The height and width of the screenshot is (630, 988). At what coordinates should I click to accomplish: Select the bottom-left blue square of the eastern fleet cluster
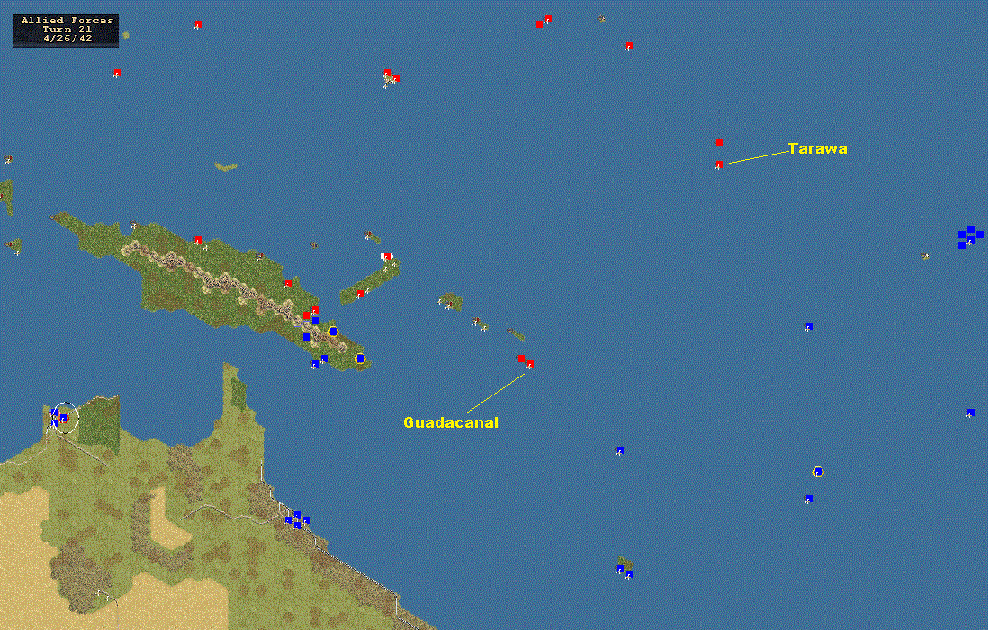(962, 245)
